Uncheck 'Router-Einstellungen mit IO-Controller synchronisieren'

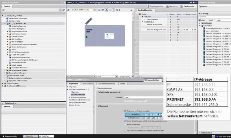tap(125, 121)
